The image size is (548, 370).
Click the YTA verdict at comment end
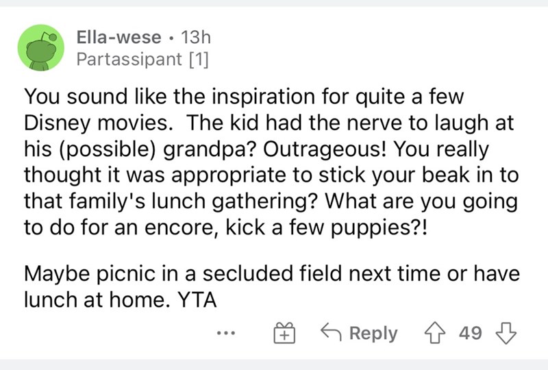(x=197, y=299)
